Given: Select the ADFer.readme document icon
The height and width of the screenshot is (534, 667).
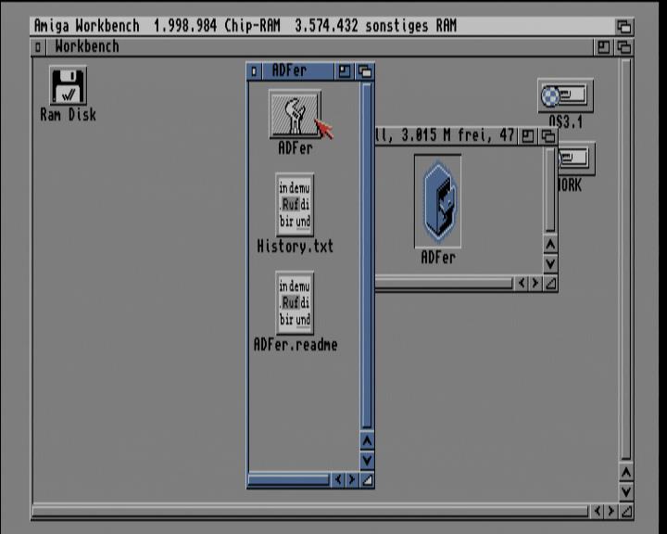Looking at the screenshot, I should (295, 303).
